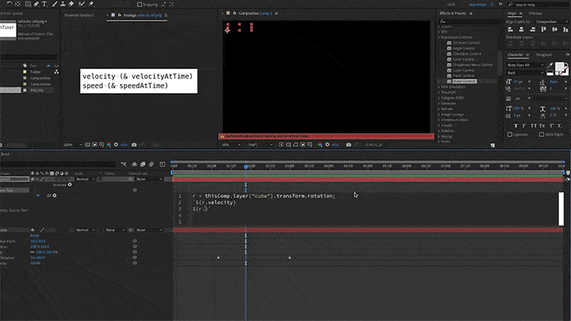
Task: Select the Puppet Pin tool
Action: (91, 4)
